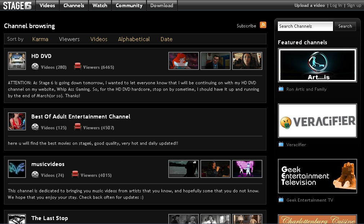Screen dimensions: 364x224
Task: Open the HD DVD channel avatar
Action: (17, 61)
